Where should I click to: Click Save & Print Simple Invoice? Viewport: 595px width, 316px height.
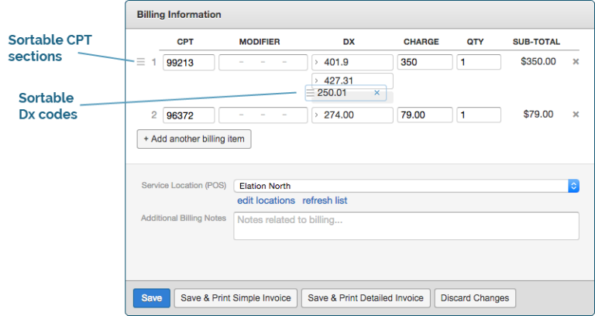(x=236, y=298)
